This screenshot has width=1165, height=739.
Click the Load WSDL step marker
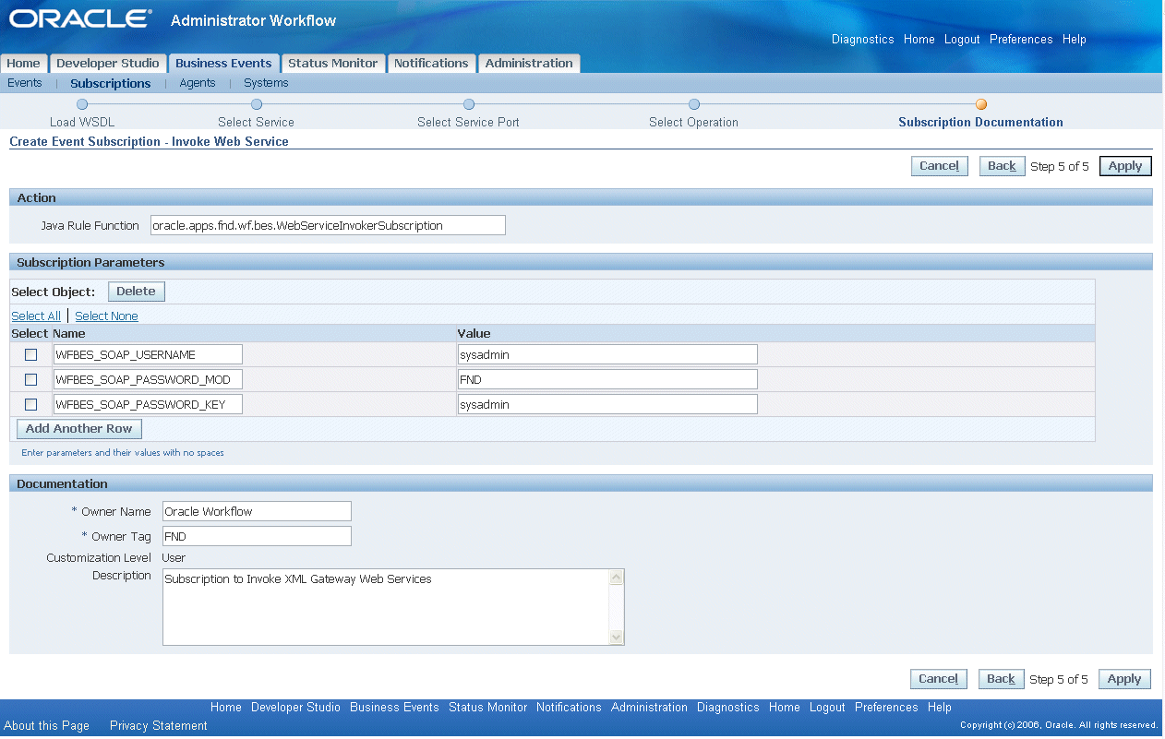point(82,104)
